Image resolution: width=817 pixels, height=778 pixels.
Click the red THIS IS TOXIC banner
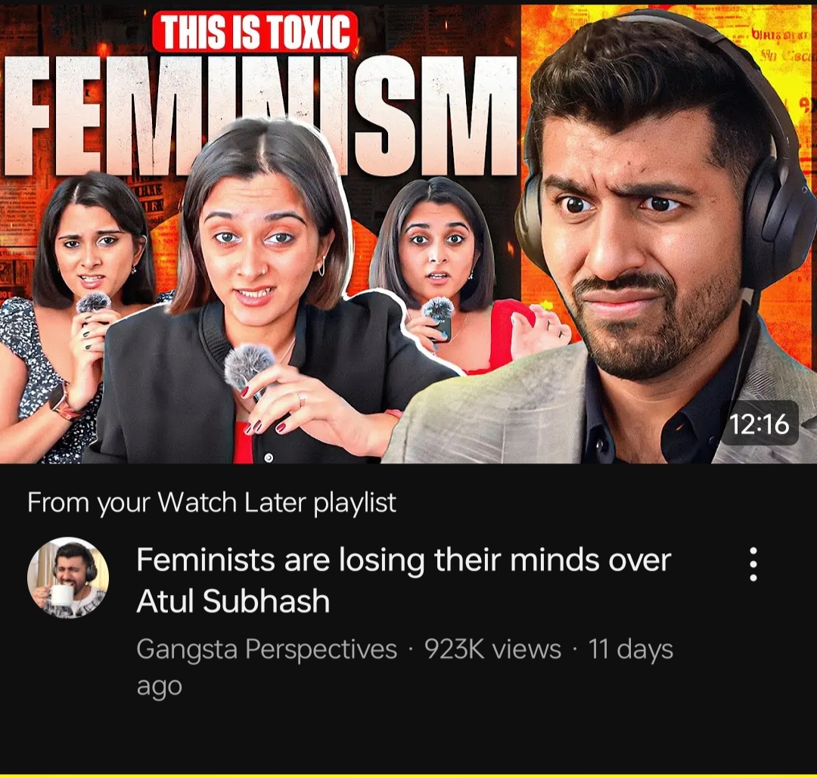click(256, 32)
